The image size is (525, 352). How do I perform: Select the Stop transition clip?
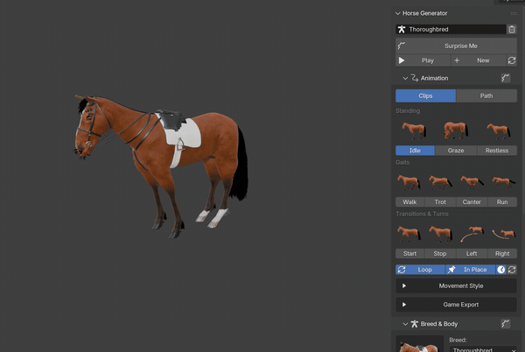[440, 254]
